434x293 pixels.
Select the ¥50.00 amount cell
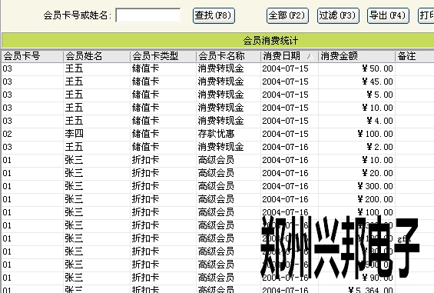[356, 68]
